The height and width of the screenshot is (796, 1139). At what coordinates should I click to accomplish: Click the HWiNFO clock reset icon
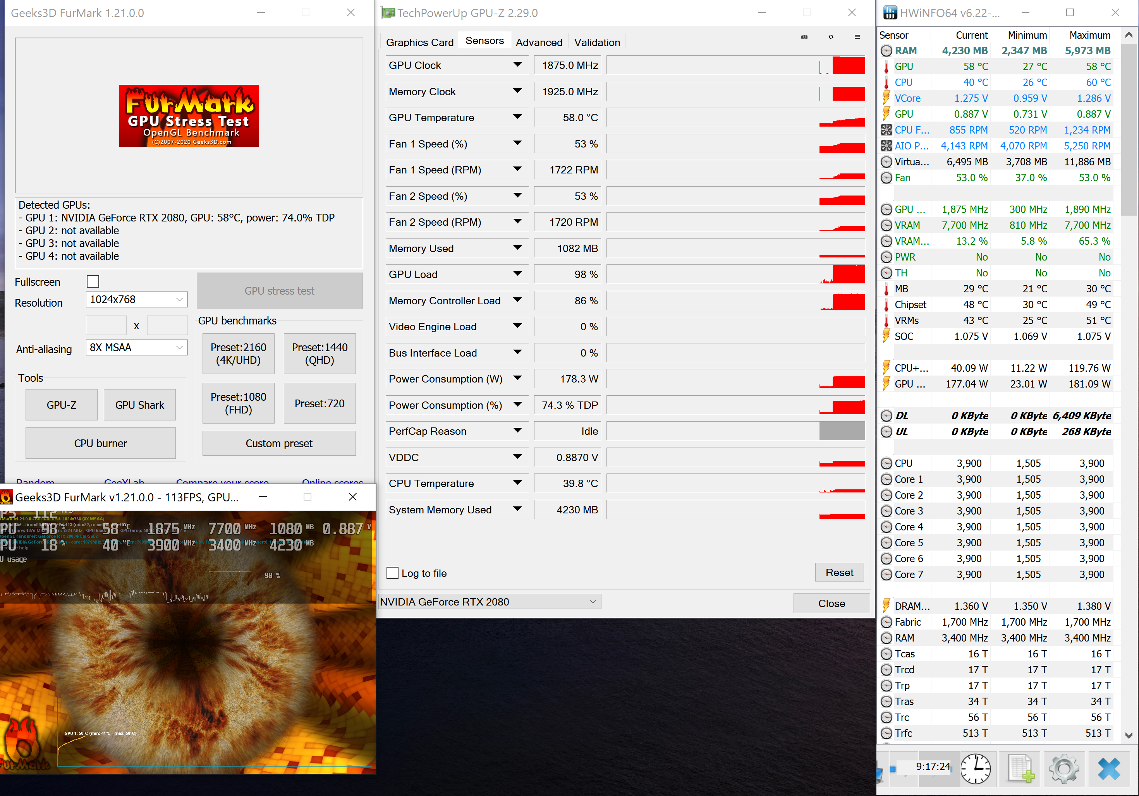975,768
